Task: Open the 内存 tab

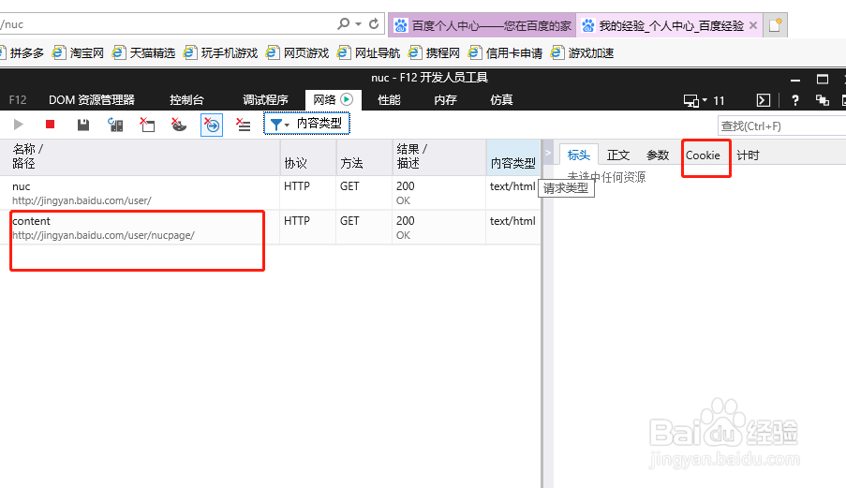Action: 446,100
